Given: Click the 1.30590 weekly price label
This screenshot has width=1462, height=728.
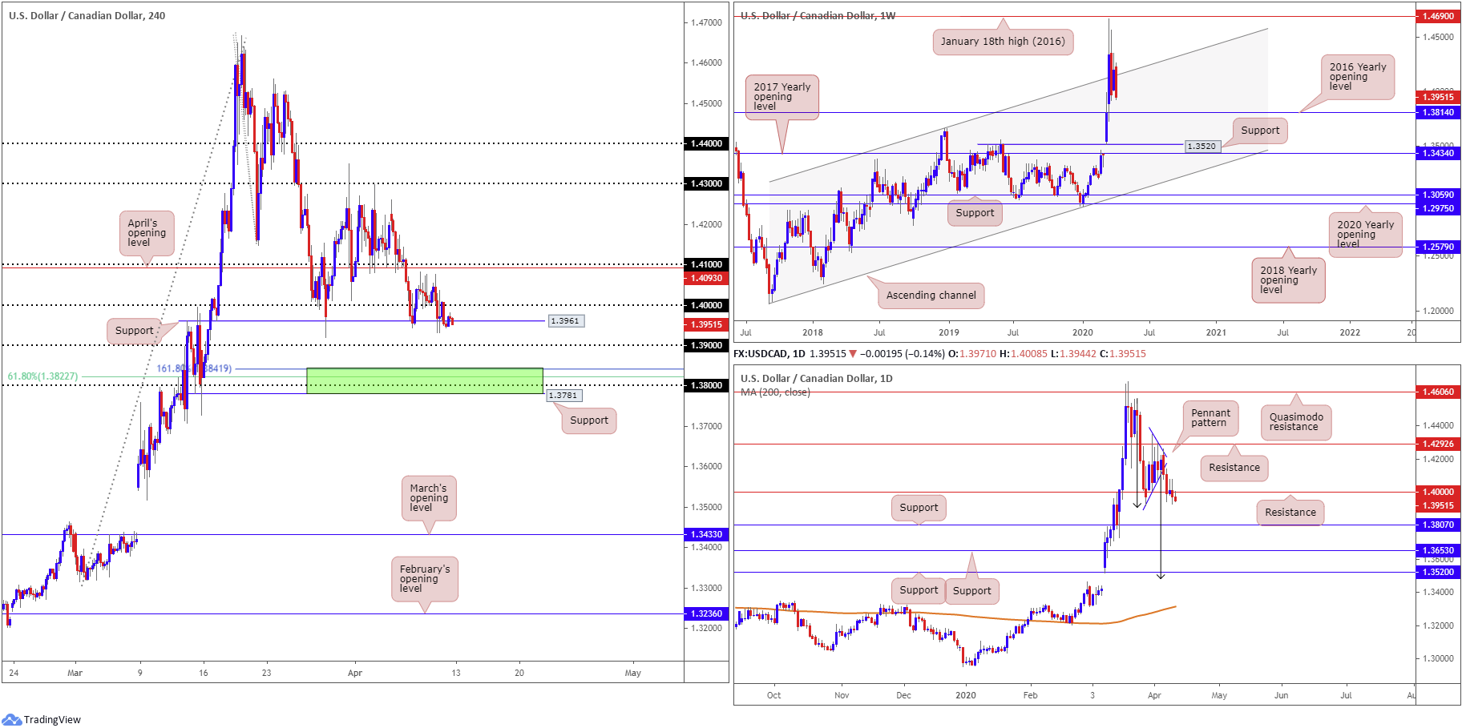Looking at the screenshot, I should click(x=1438, y=195).
